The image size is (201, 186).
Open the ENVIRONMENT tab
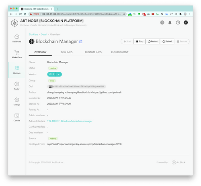pos(120,52)
